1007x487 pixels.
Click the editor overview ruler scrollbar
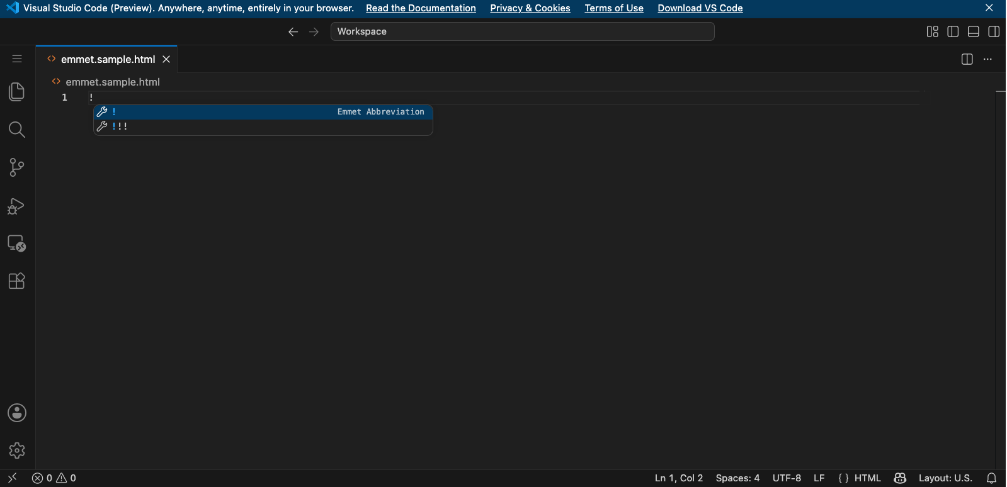pos(1001,280)
